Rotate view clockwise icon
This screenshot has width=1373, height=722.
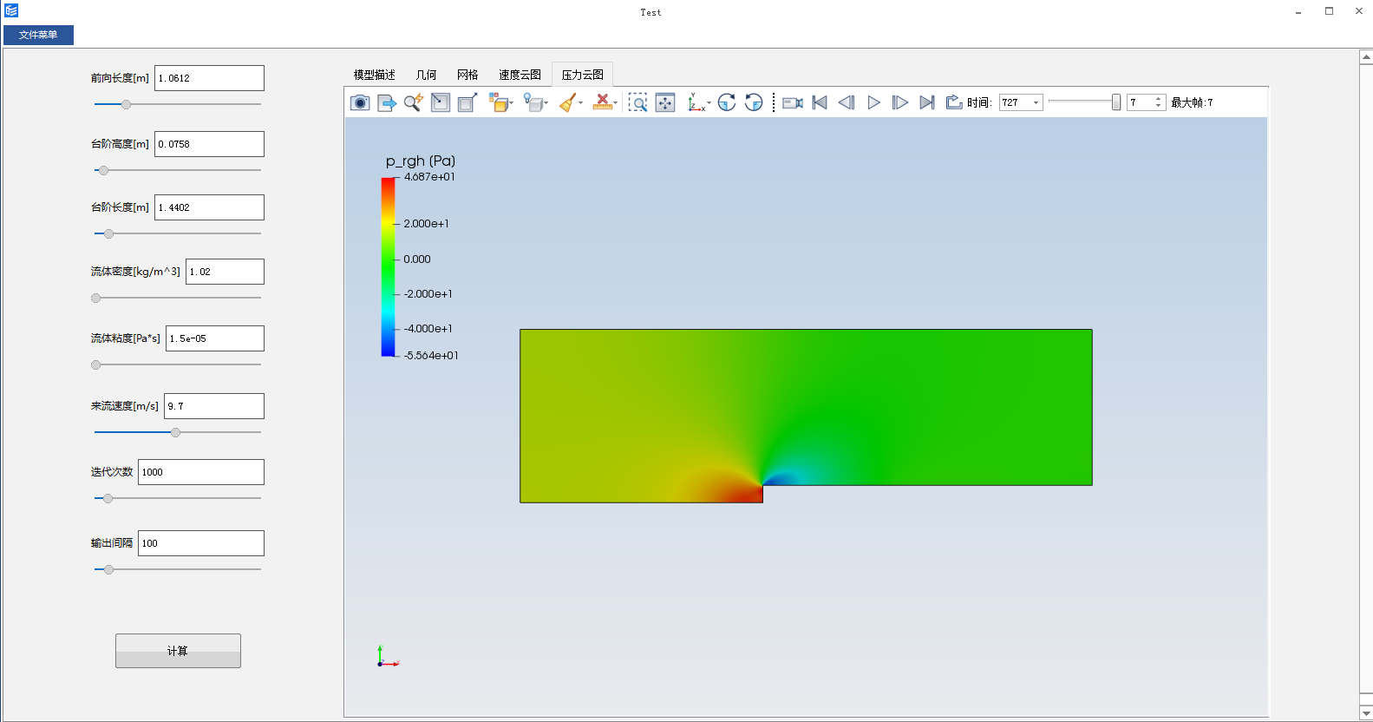point(727,102)
